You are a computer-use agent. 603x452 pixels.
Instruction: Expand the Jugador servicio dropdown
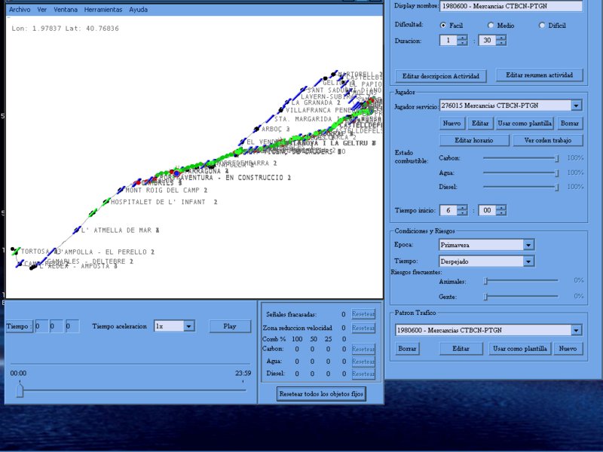click(576, 106)
